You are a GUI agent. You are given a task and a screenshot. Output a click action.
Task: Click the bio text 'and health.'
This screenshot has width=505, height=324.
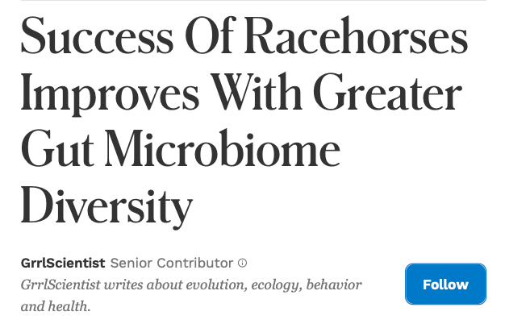55,306
